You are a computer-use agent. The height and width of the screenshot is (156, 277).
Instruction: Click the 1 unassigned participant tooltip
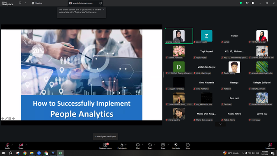(106, 136)
